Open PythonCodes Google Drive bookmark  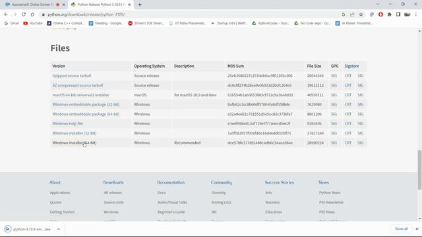tap(270, 24)
